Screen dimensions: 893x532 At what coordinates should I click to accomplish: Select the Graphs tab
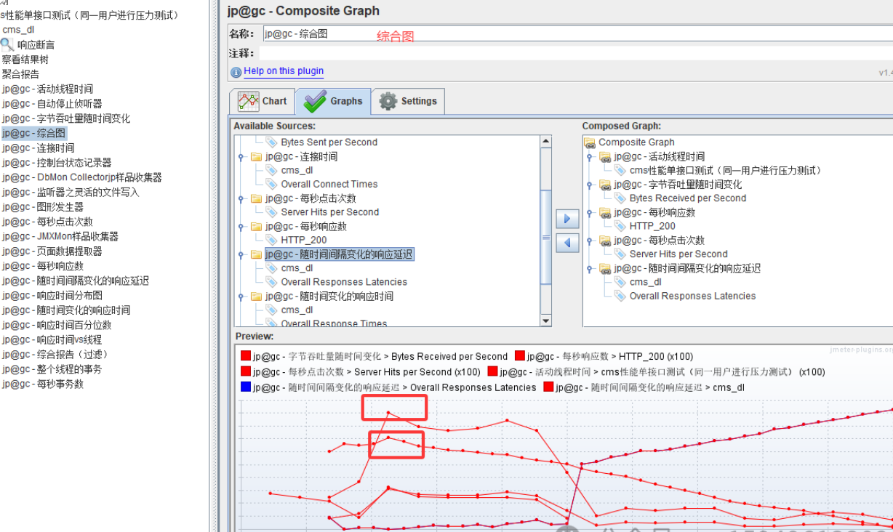[333, 102]
